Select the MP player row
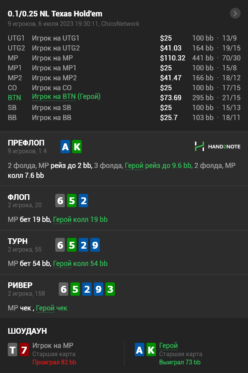 124,58
